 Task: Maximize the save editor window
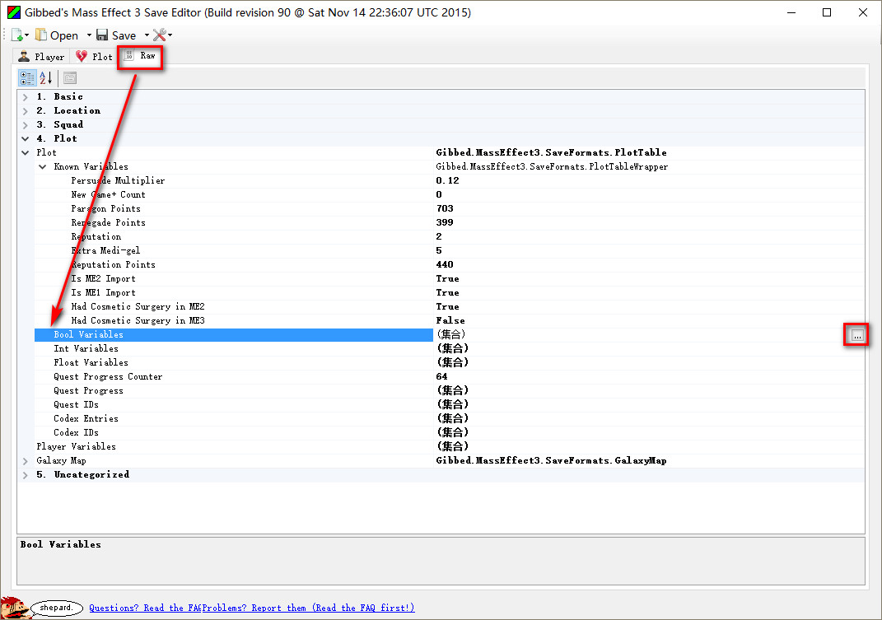826,12
